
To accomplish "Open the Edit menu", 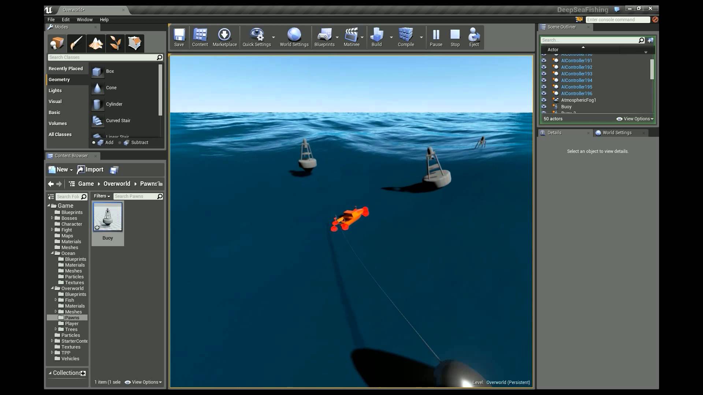I will [66, 20].
